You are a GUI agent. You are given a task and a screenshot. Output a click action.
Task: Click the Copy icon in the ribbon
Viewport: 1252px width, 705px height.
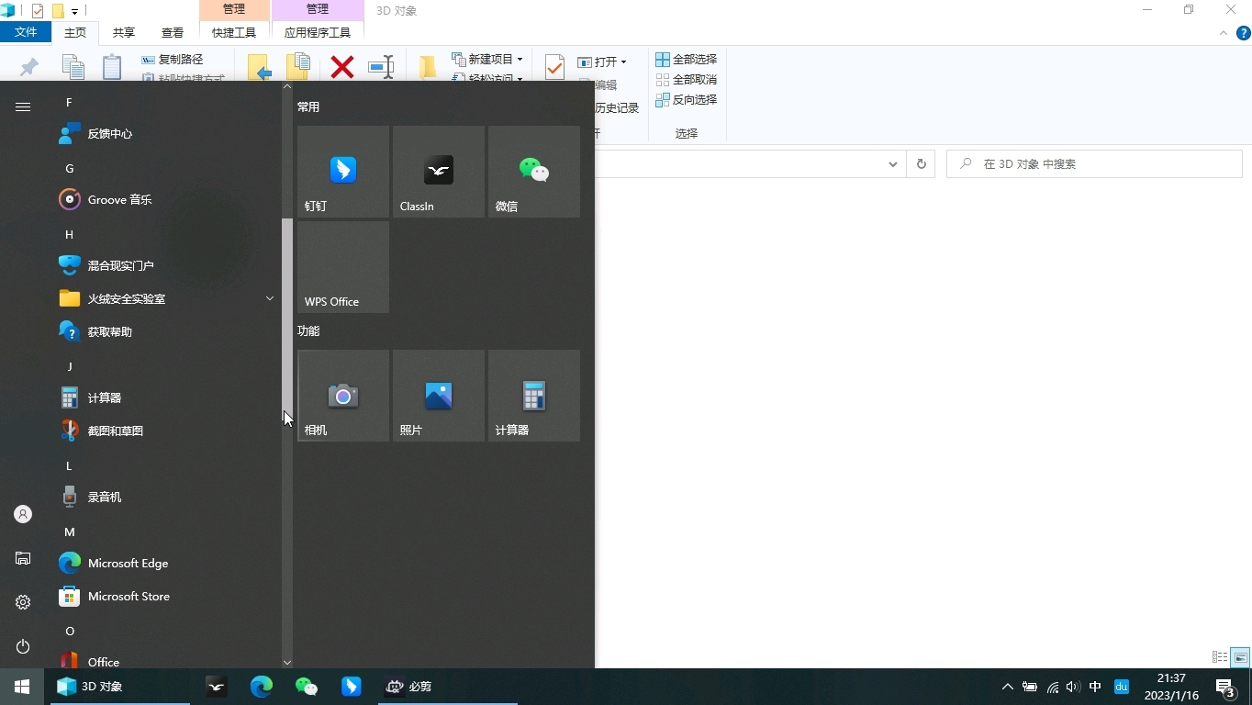(73, 67)
